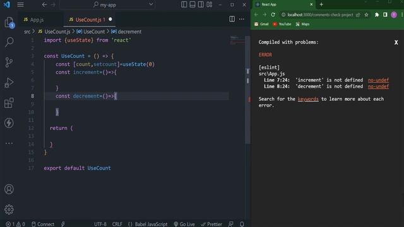This screenshot has width=404, height=227.
Task: Open the Accounts icon in activity bar
Action: (x=9, y=189)
